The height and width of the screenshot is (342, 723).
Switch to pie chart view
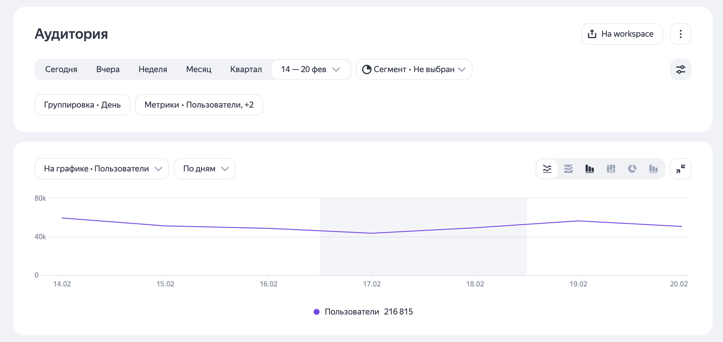632,169
